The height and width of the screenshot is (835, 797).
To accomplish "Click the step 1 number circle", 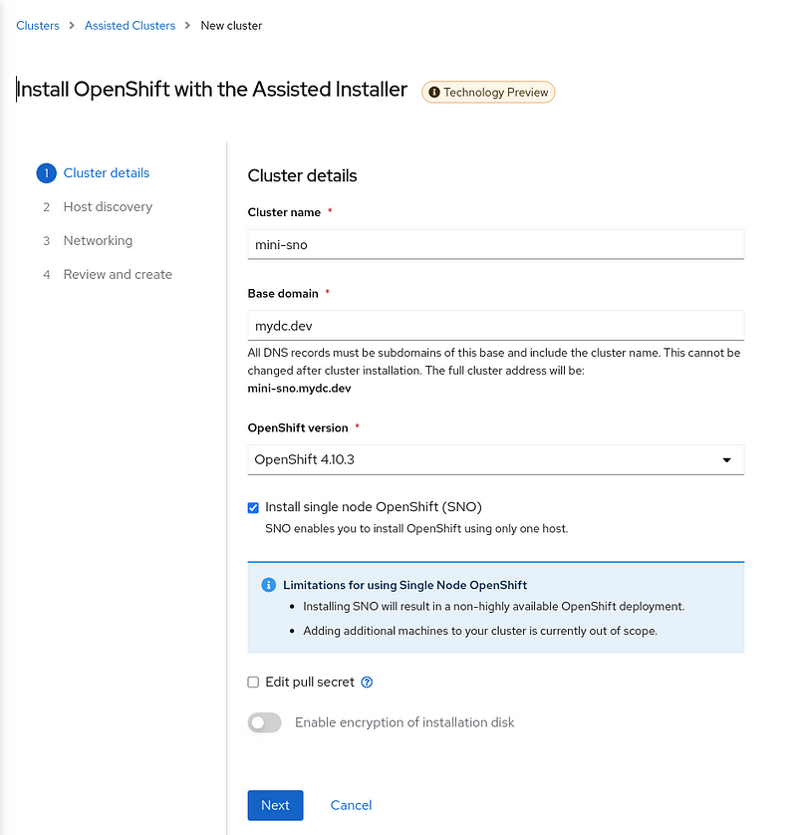I will 46,173.
